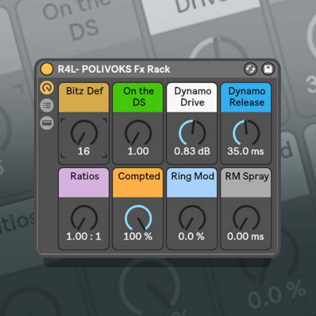Select the On the DS macro knob
This screenshot has height=316, width=316.
[x=138, y=133]
